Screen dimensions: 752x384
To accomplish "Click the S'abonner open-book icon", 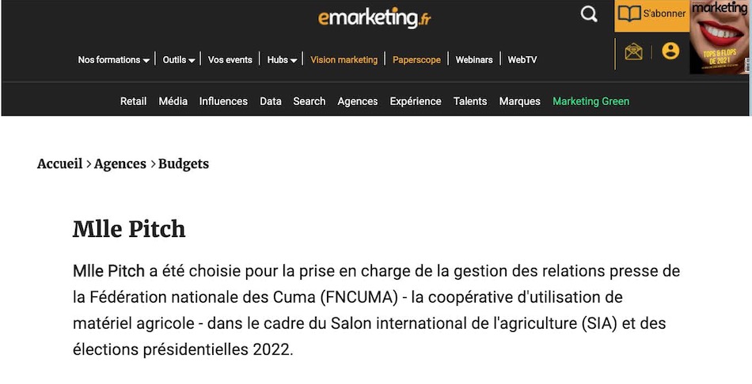I will pos(629,13).
